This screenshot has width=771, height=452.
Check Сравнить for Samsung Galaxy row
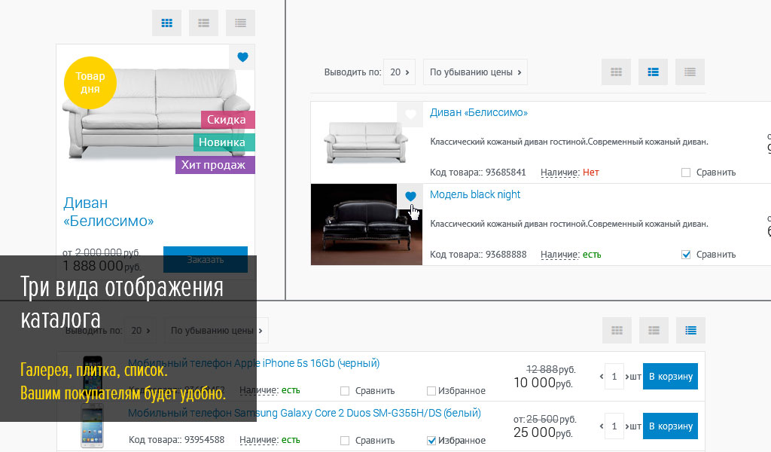[345, 441]
